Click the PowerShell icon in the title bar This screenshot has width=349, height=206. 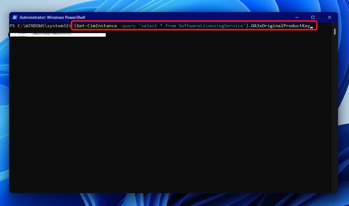tap(15, 17)
